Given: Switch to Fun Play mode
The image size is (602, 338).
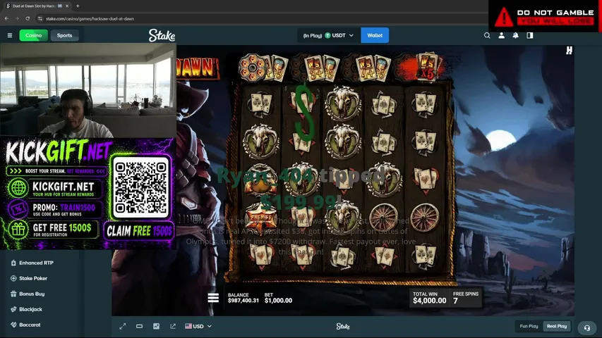Looking at the screenshot, I should pos(529,326).
